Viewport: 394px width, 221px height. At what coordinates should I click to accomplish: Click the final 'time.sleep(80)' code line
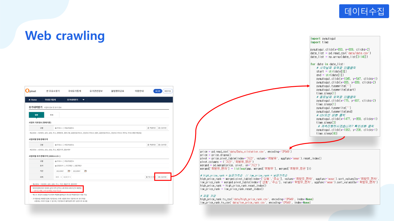(327, 134)
